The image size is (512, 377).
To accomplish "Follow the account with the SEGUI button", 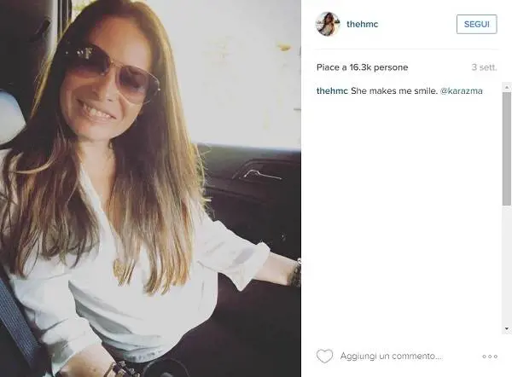I will point(476,24).
